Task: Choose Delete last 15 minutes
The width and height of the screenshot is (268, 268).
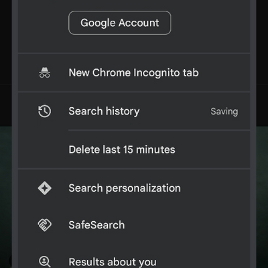Action: (122, 149)
